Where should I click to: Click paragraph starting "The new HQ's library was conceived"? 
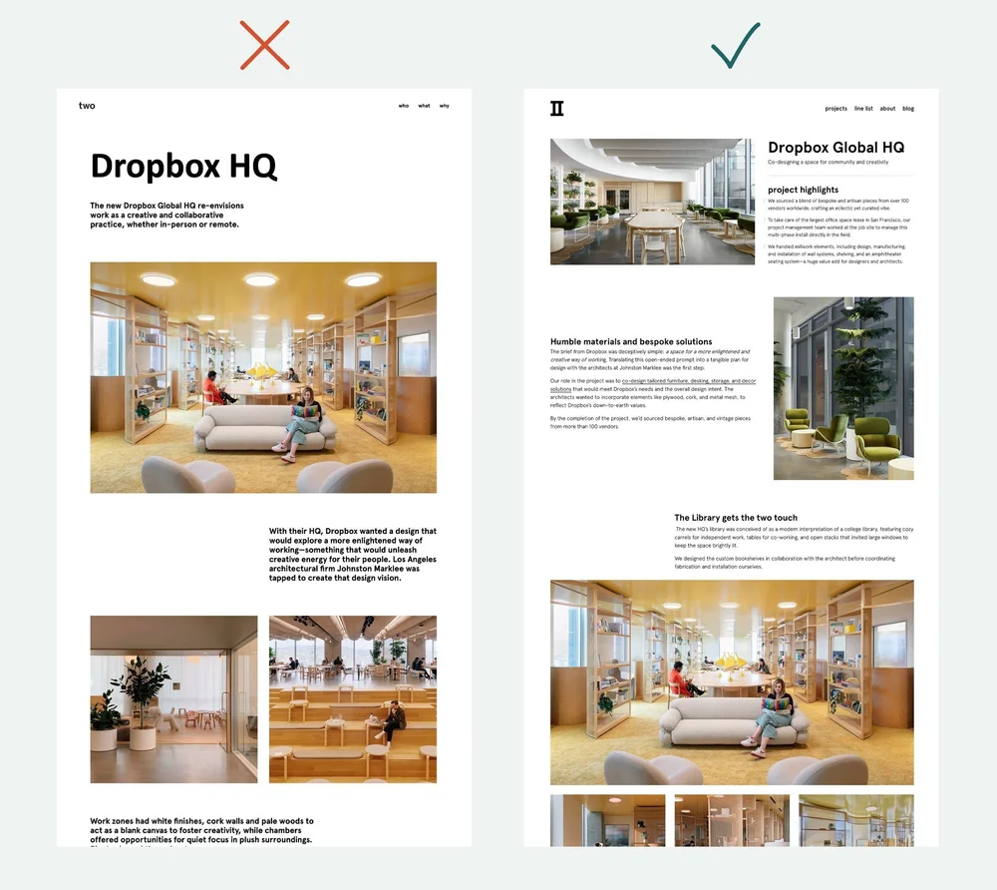[x=795, y=537]
